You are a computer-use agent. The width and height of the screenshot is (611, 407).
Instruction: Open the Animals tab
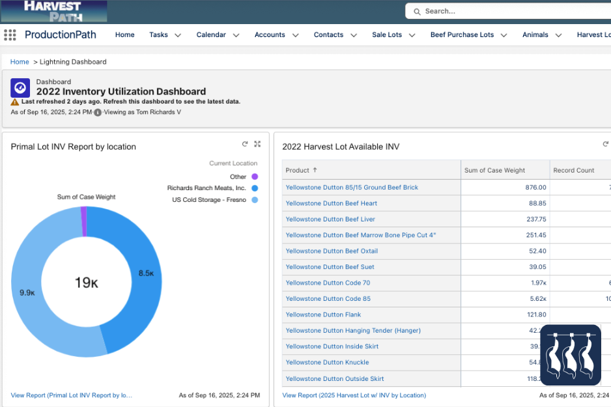535,35
